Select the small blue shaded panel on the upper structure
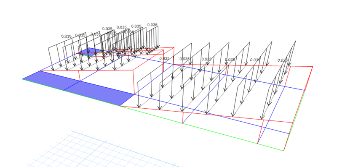 pos(89,52)
